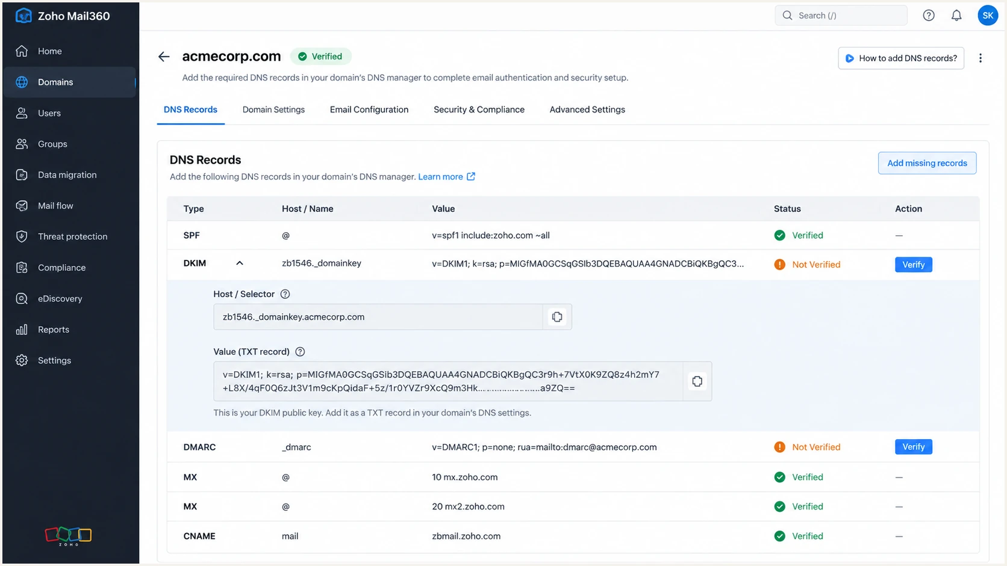This screenshot has height=566, width=1007.
Task: Open the Advanced Settings tab
Action: [x=587, y=109]
